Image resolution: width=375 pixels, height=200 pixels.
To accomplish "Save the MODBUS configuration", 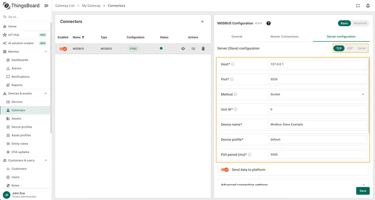I will (362, 191).
